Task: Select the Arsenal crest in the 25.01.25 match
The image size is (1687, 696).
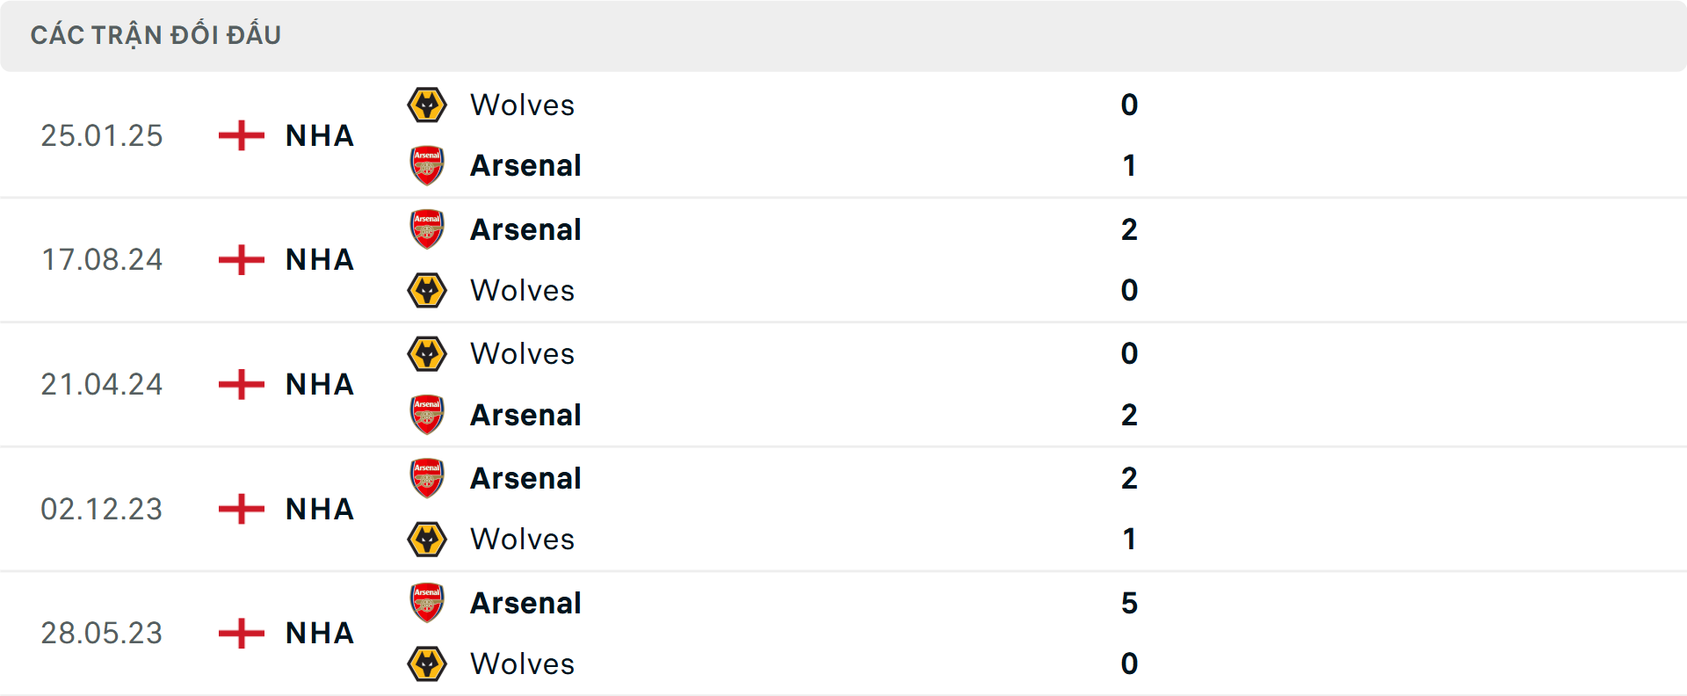Action: coord(426,165)
